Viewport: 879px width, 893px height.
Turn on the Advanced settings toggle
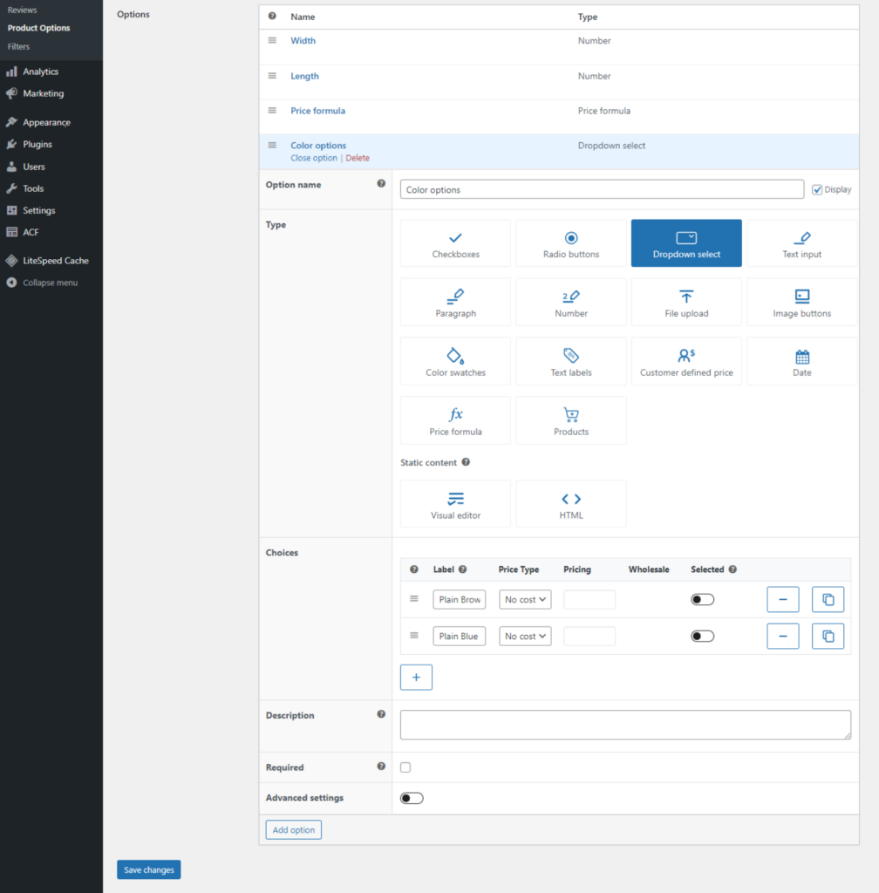coord(412,798)
